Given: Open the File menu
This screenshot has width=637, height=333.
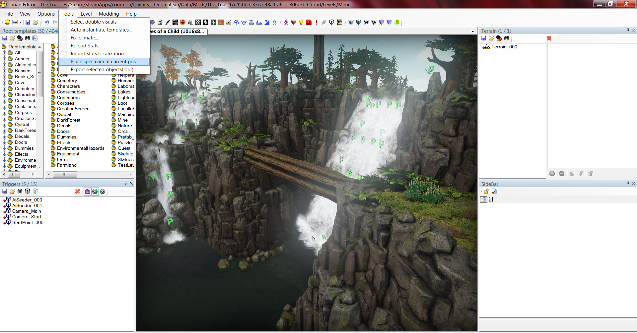Looking at the screenshot, I should pyautogui.click(x=9, y=14).
